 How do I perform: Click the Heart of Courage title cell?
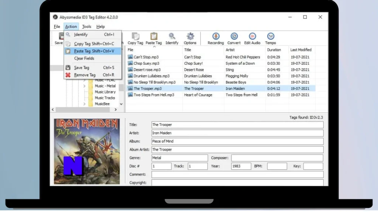tap(198, 95)
